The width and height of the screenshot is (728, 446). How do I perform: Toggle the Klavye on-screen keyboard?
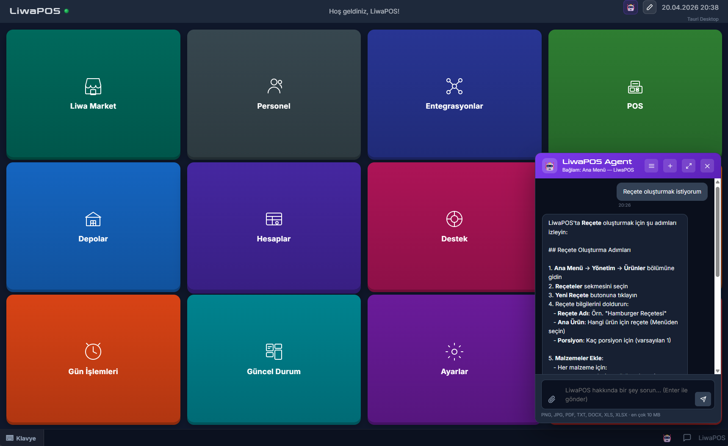[x=21, y=438]
